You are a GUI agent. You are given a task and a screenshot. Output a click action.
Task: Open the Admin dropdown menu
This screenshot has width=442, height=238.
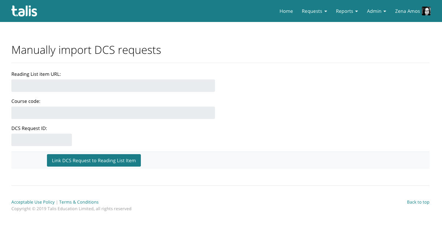[376, 11]
